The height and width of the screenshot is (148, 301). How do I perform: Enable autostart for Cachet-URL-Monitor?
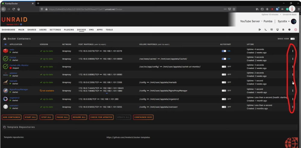point(224,67)
